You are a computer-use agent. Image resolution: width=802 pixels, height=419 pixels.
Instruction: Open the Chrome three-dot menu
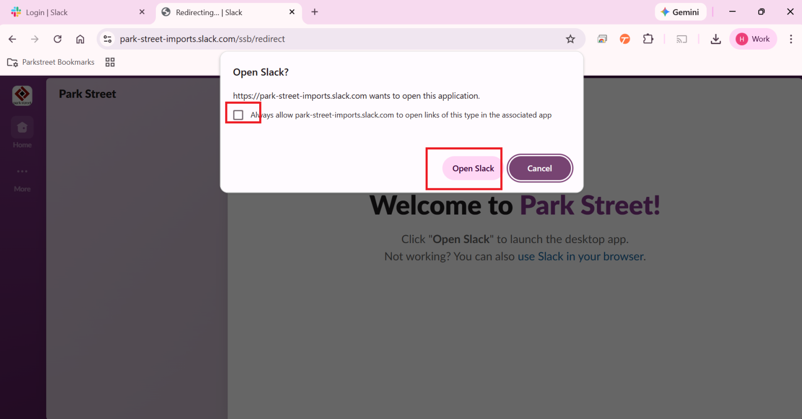tap(791, 39)
